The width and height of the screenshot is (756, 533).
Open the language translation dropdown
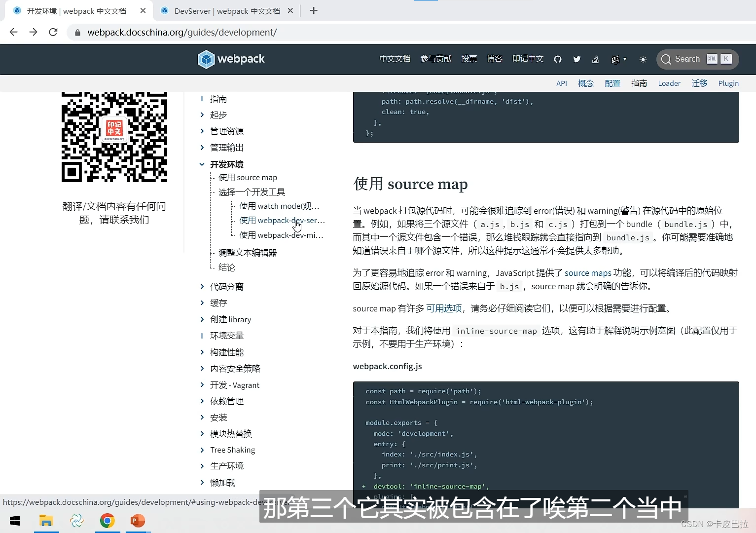619,59
